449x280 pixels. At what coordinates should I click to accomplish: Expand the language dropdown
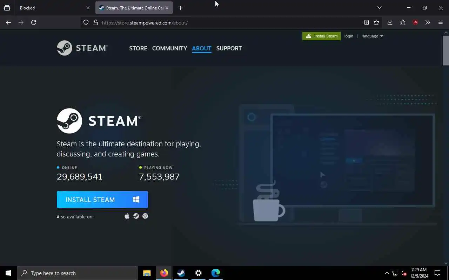click(x=372, y=36)
